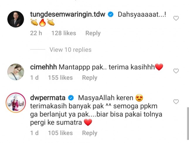Open cimehhh username link

pyautogui.click(x=43, y=67)
